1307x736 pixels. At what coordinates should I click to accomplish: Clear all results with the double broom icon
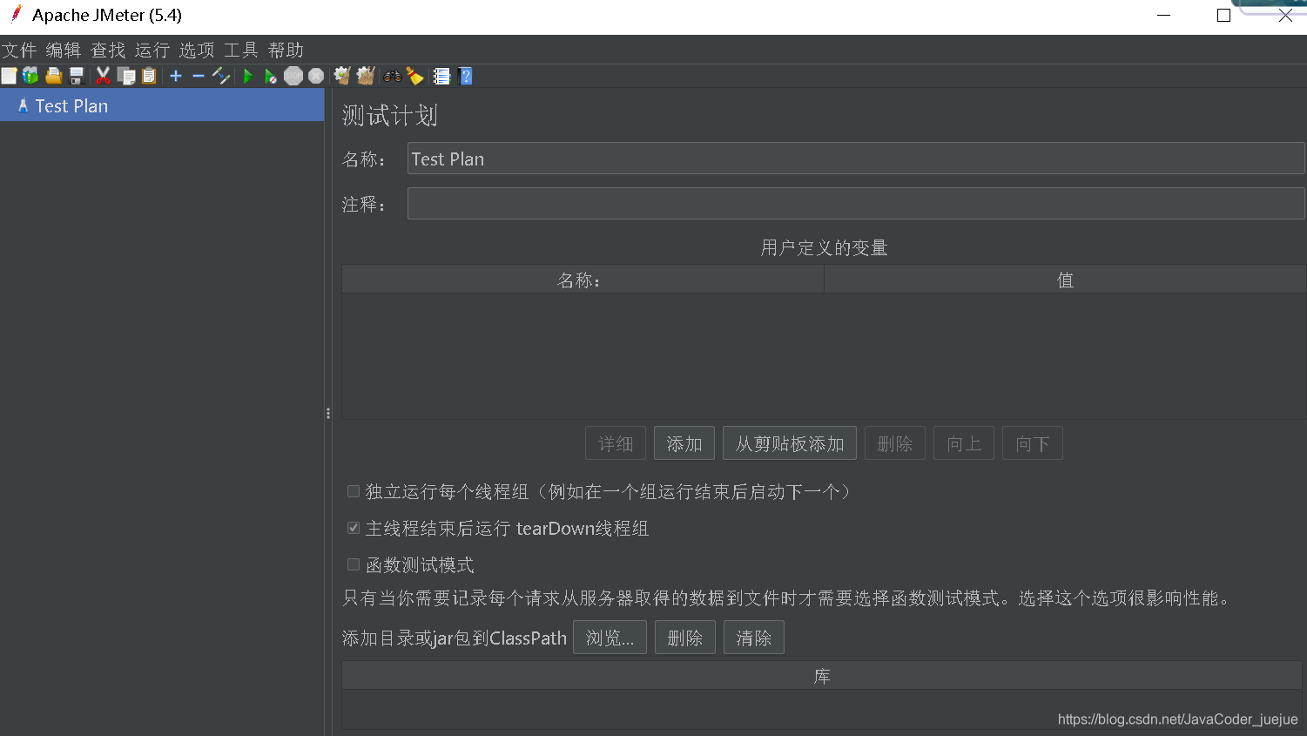pyautogui.click(x=366, y=76)
